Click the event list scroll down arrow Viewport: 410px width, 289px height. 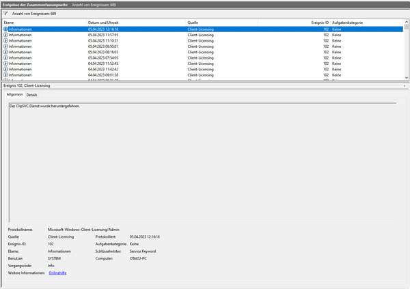406,78
